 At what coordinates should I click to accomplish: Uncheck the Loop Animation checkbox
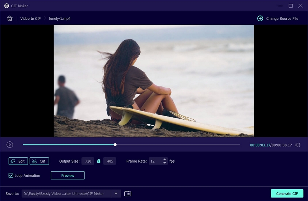11,176
